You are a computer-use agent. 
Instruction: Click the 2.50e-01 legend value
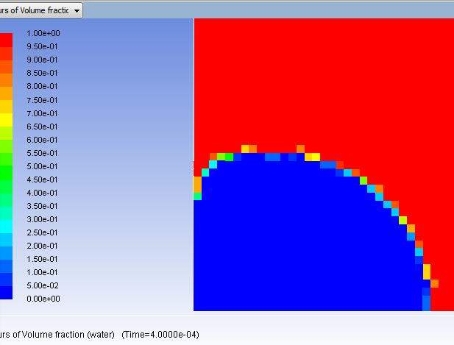[x=42, y=232]
